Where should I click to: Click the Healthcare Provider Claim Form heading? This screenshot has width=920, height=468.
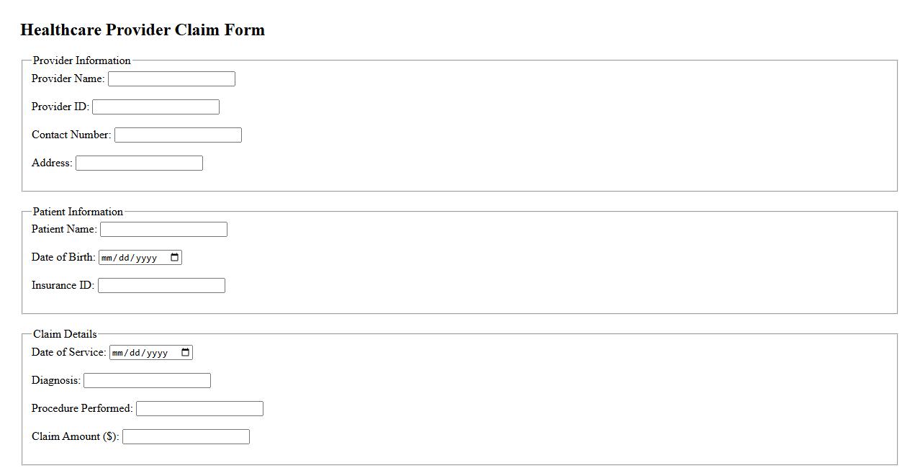[143, 30]
